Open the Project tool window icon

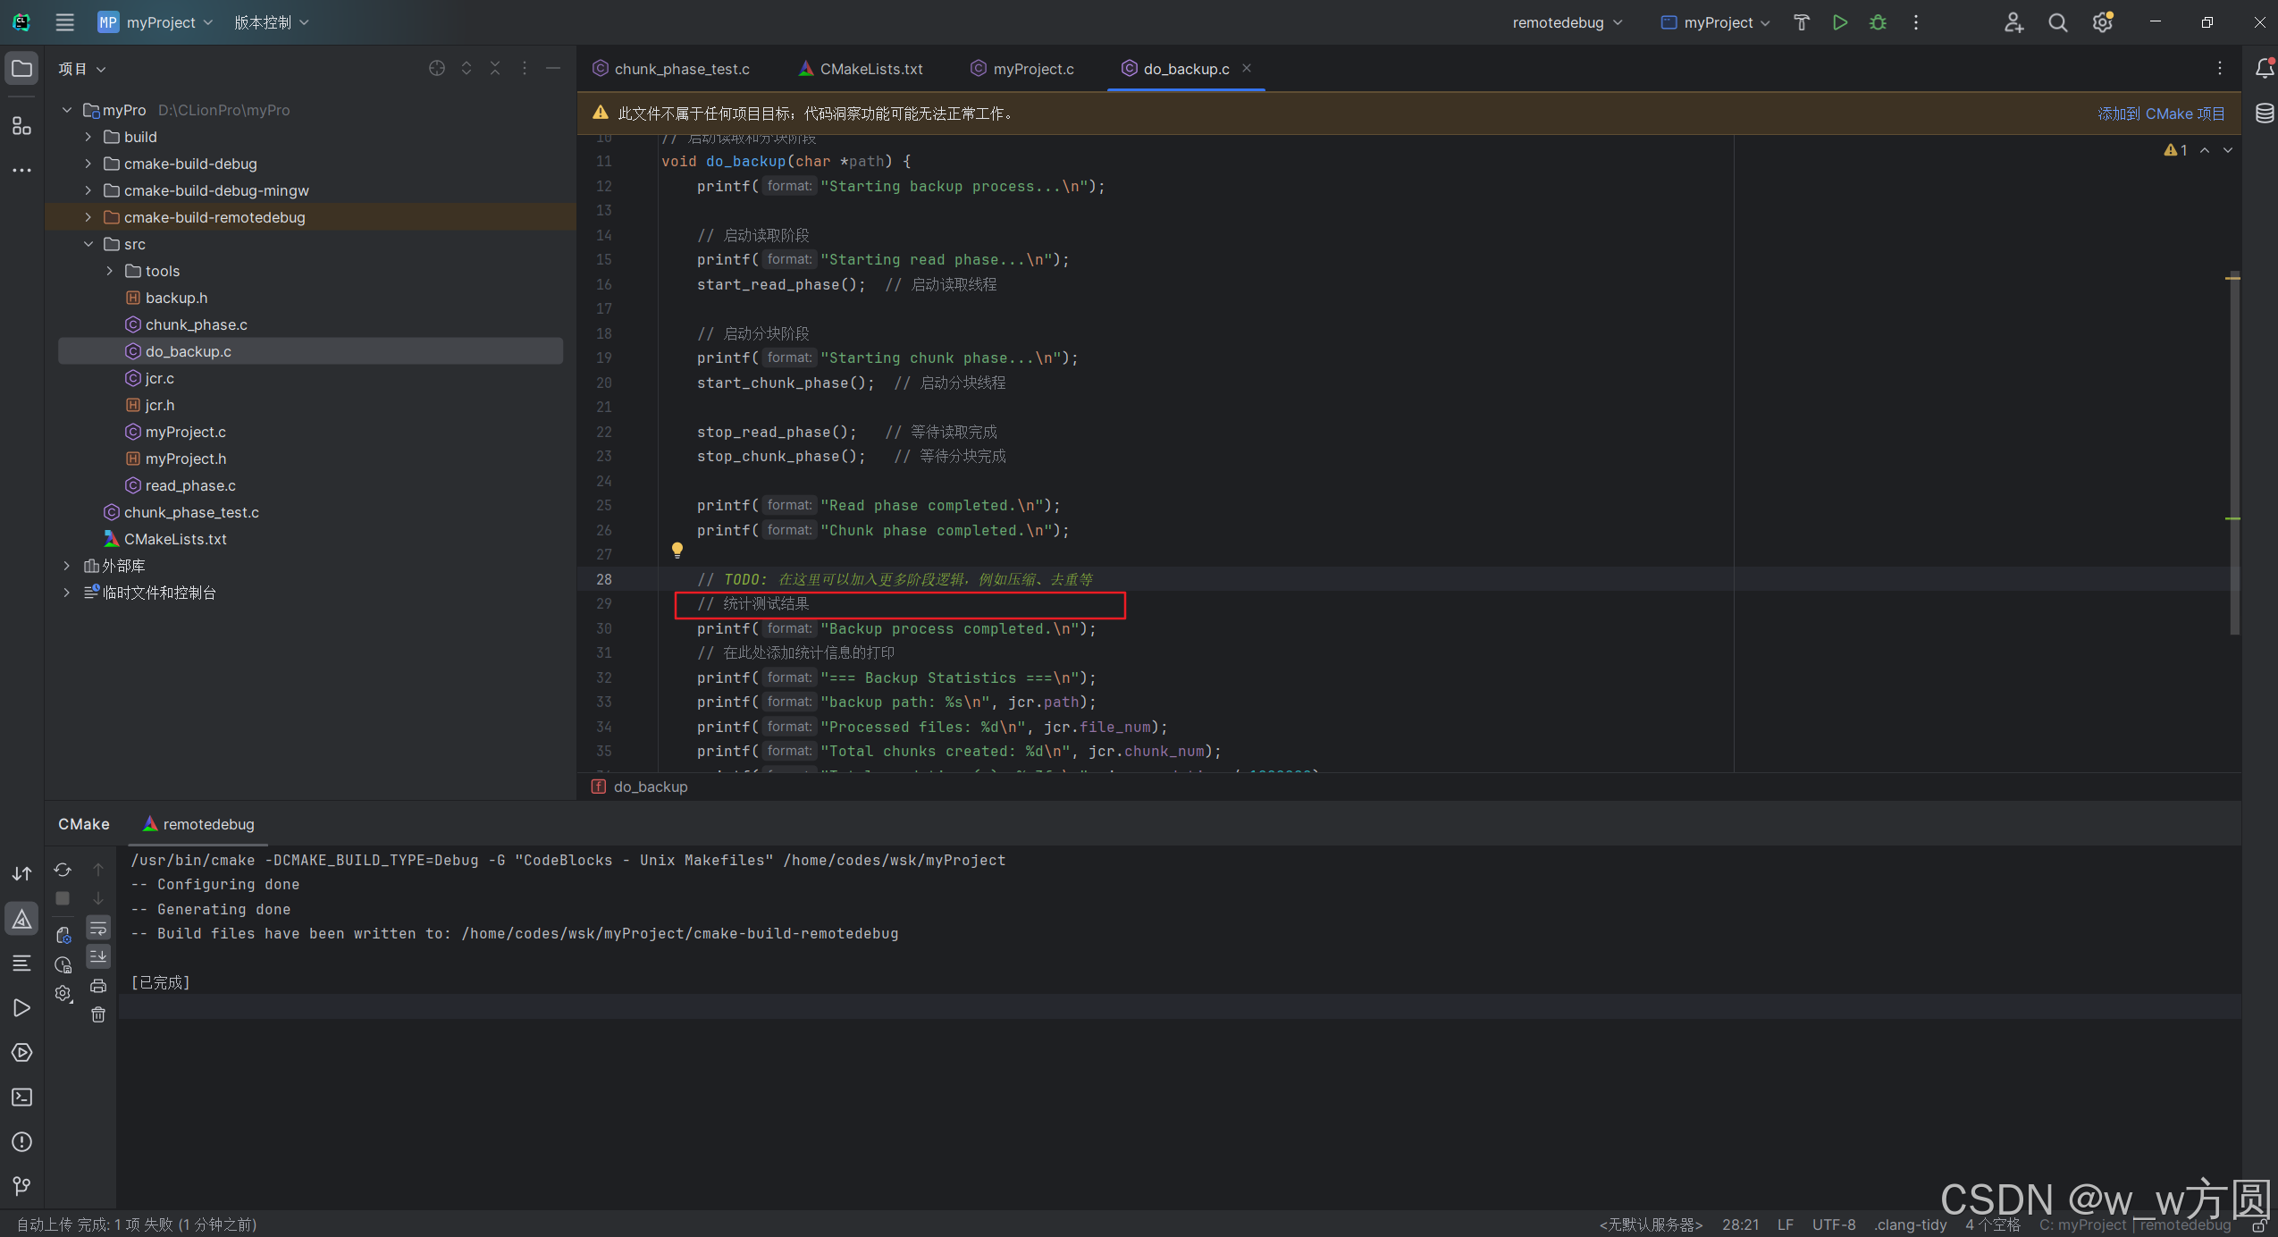[x=21, y=69]
